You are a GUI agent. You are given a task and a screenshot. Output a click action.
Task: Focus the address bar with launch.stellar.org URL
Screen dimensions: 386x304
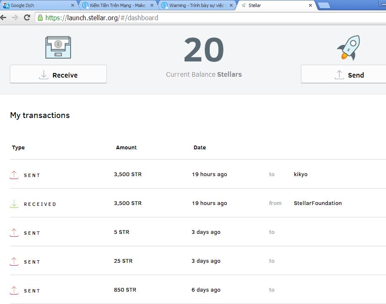click(x=211, y=18)
